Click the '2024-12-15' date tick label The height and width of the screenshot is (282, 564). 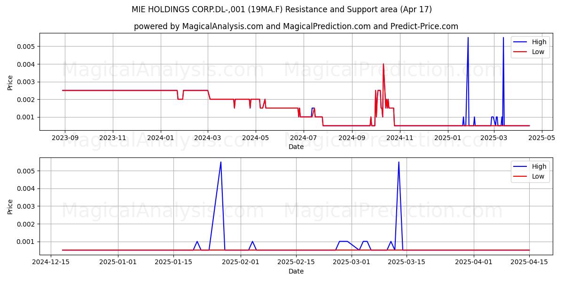[51, 263]
